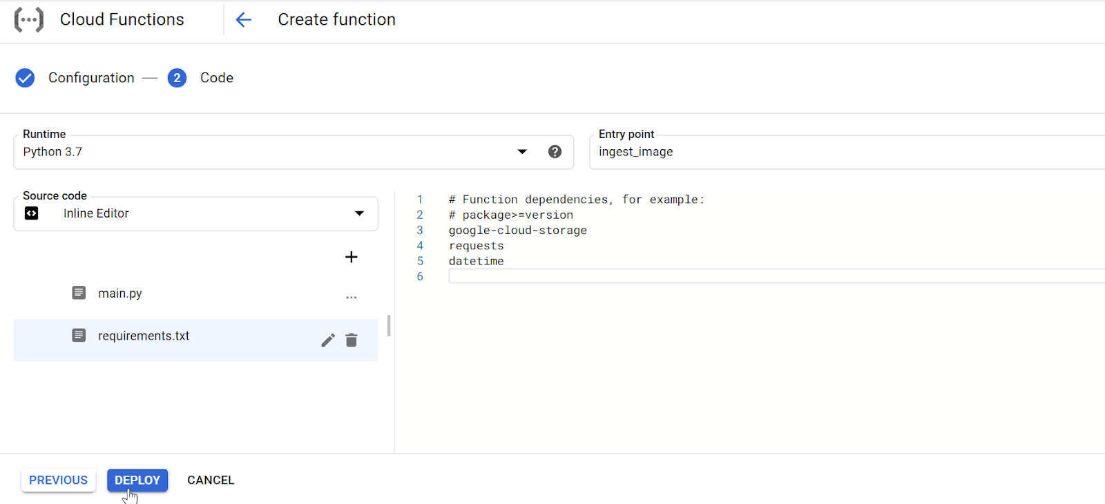1105x504 pixels.
Task: Open main.py more options menu
Action: coord(352,297)
